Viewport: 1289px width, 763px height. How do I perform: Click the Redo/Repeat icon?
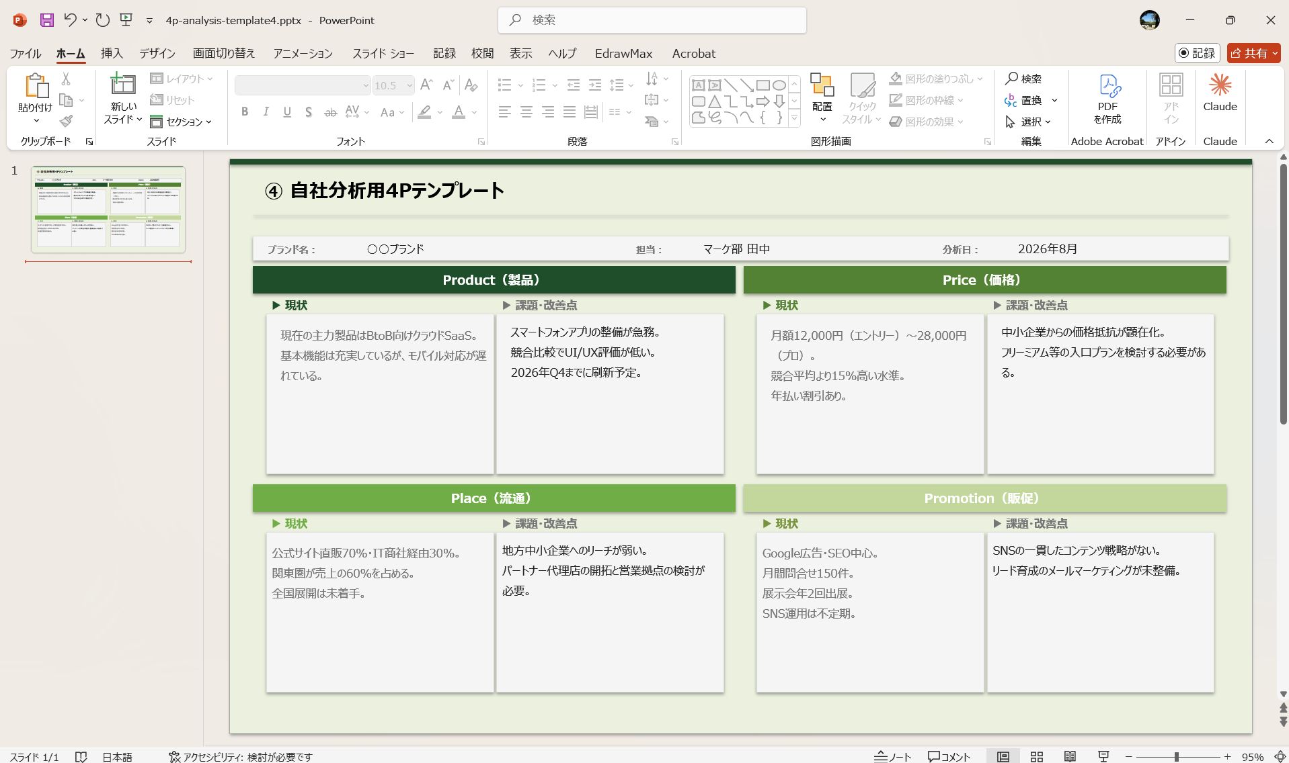click(x=102, y=20)
